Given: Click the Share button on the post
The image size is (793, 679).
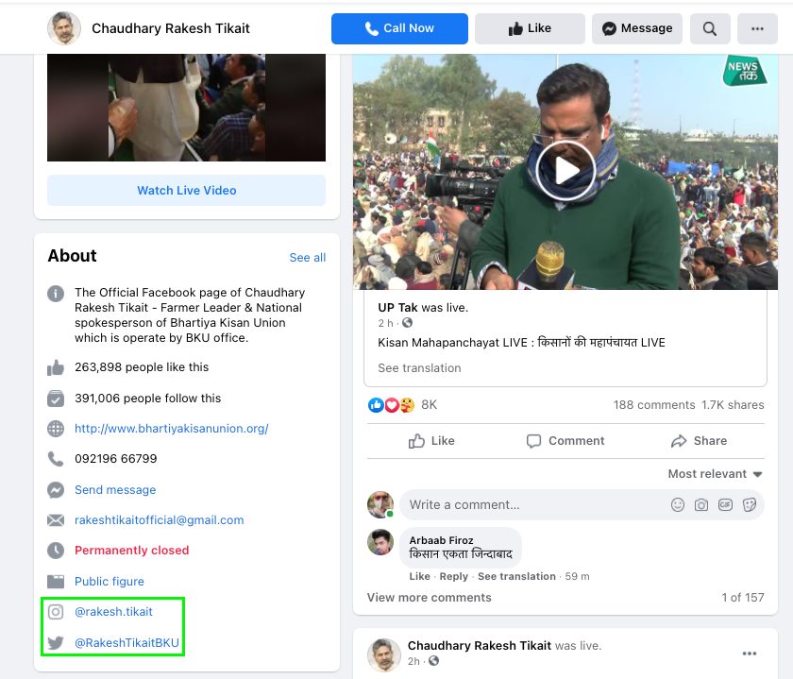Looking at the screenshot, I should coord(699,441).
